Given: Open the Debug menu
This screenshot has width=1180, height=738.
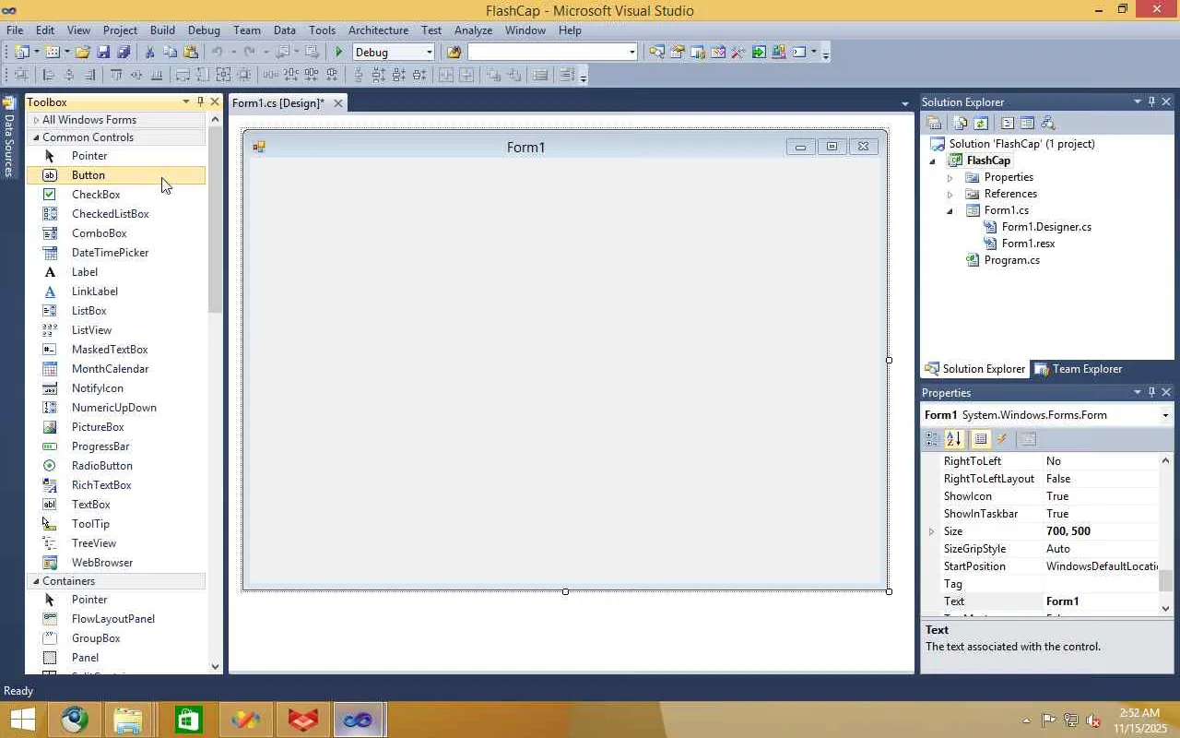Looking at the screenshot, I should pos(204,30).
